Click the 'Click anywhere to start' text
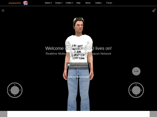Image resolution: width=157 pixels, height=117 pixels. click(x=78, y=77)
